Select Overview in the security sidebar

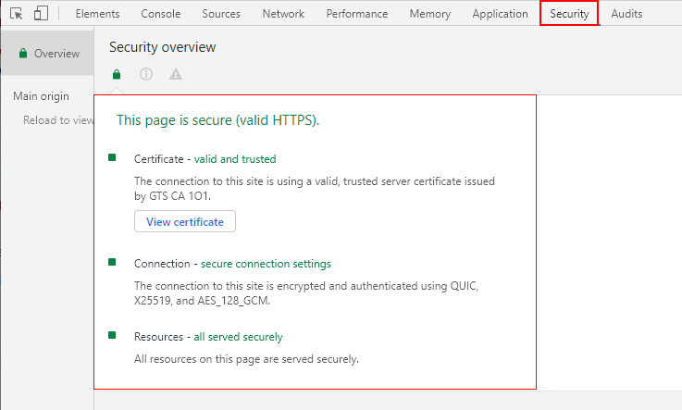click(56, 54)
